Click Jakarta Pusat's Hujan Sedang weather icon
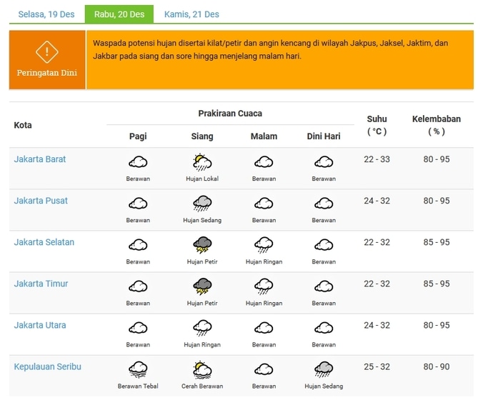483x400 pixels. tap(202, 204)
